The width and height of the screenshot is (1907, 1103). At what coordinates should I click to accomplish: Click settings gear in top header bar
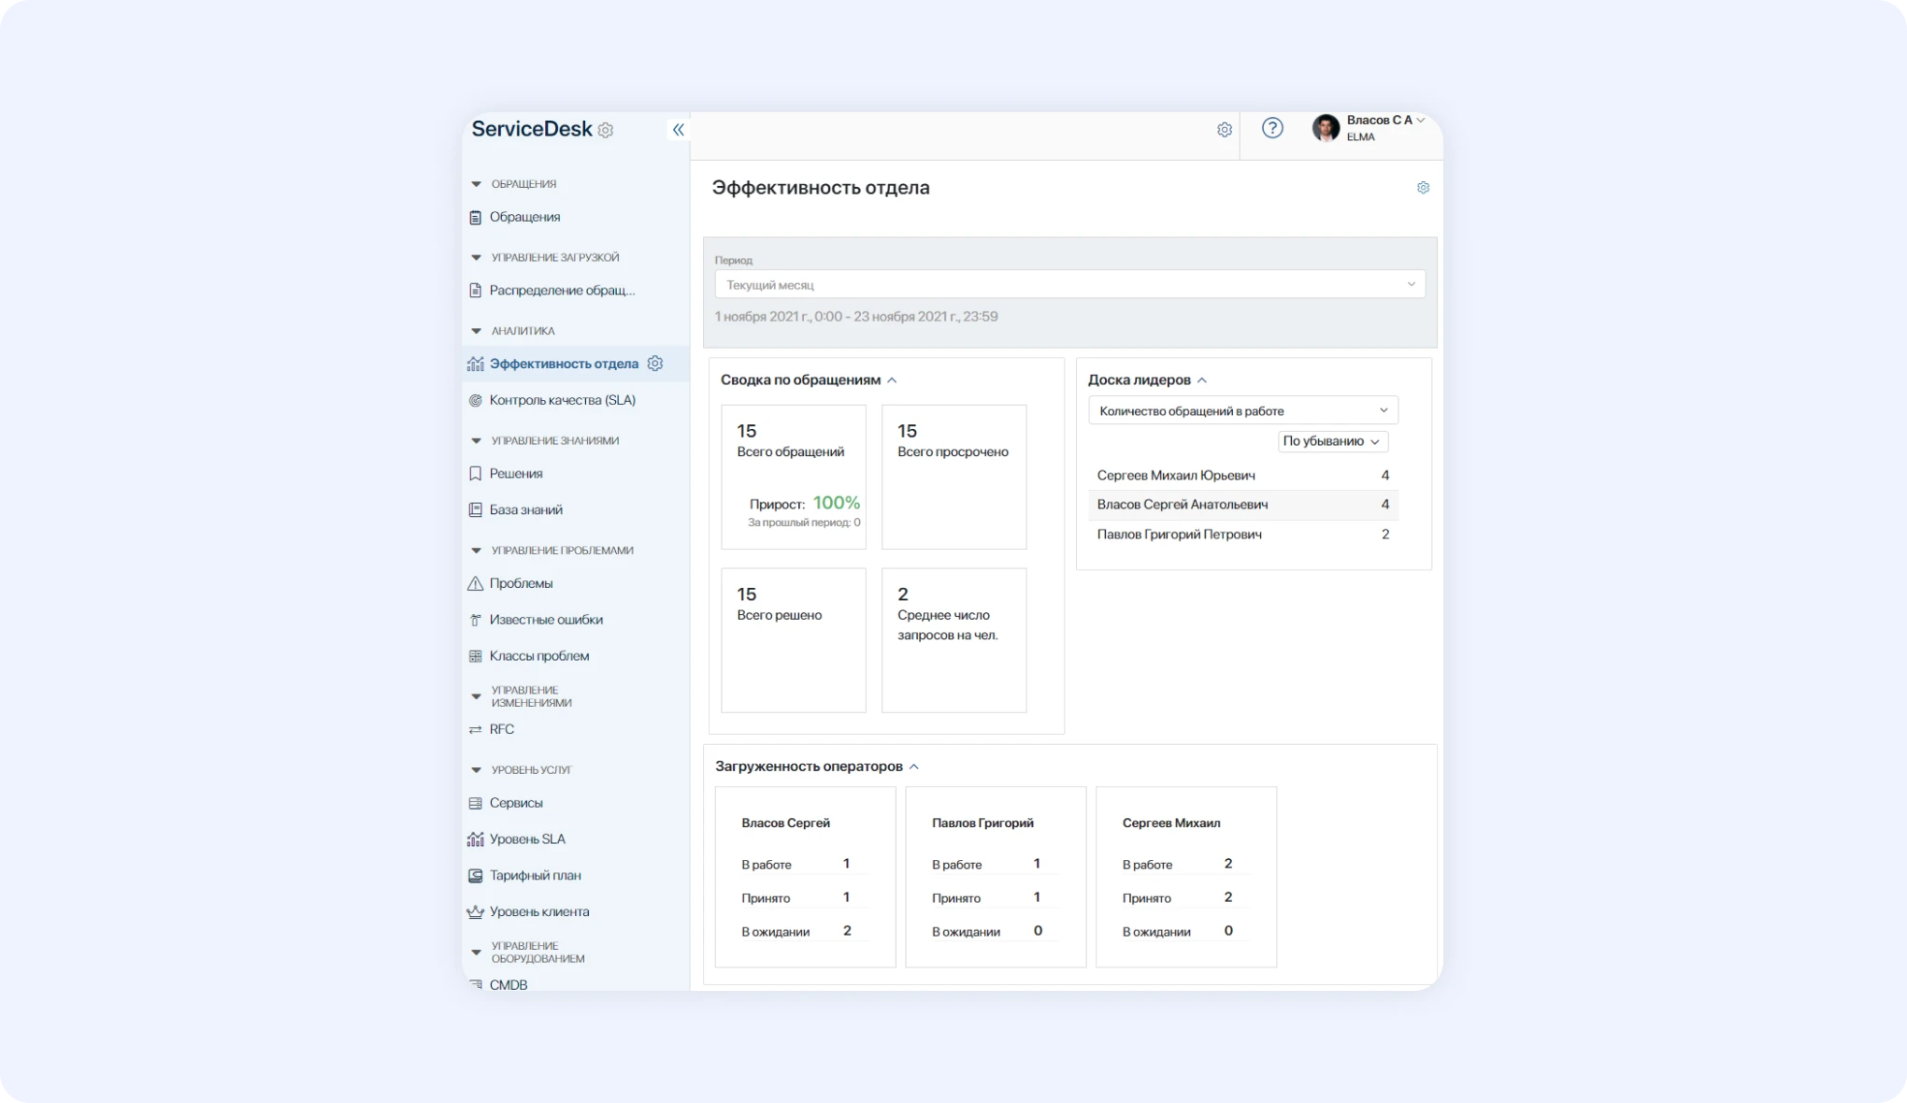click(1224, 130)
